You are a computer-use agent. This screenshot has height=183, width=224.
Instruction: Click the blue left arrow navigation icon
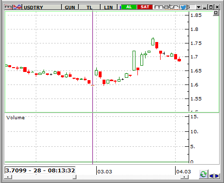(x=211, y=176)
